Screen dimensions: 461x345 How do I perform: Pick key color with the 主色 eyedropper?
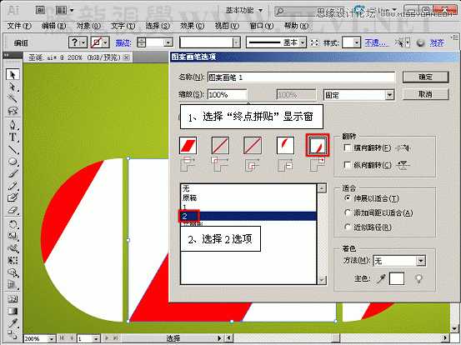(381, 279)
